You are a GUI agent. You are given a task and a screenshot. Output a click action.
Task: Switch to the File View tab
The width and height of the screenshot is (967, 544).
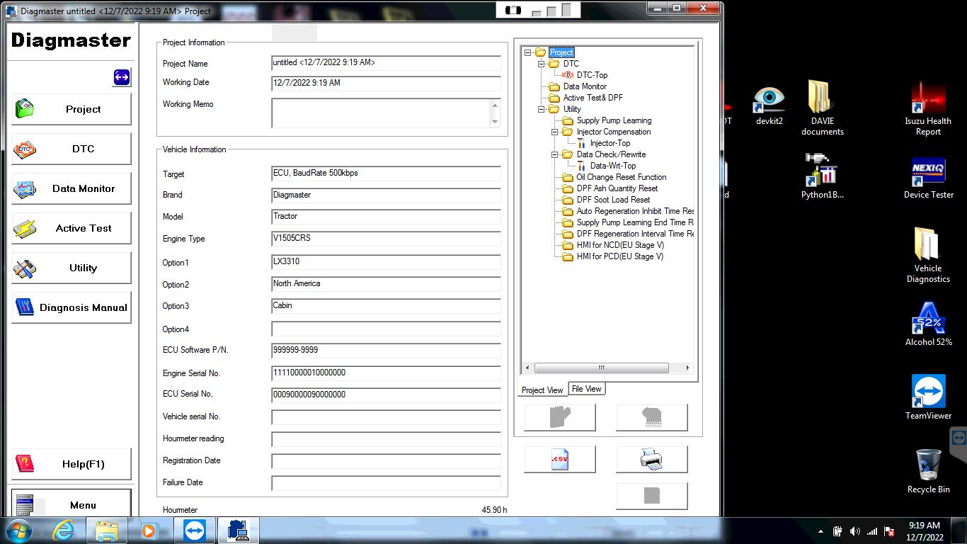[x=587, y=389]
